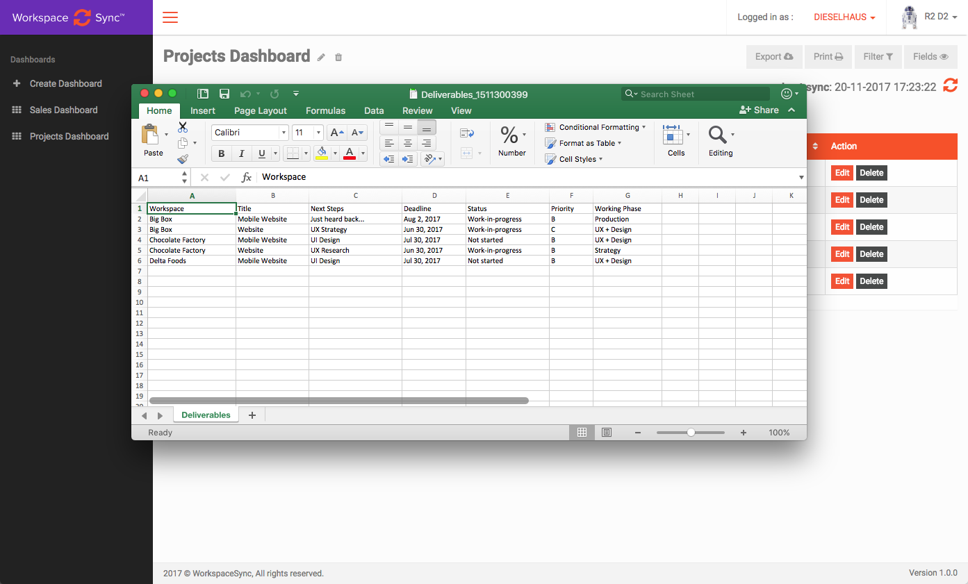Screen dimensions: 968x584
Task: Click the first row's Edit button
Action: [x=842, y=173]
